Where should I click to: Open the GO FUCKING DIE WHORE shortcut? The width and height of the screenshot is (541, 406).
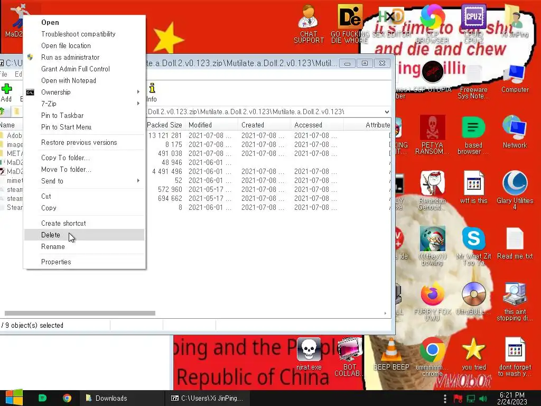coord(350,24)
